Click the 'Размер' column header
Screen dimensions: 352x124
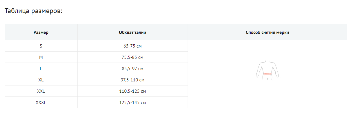coord(41,32)
